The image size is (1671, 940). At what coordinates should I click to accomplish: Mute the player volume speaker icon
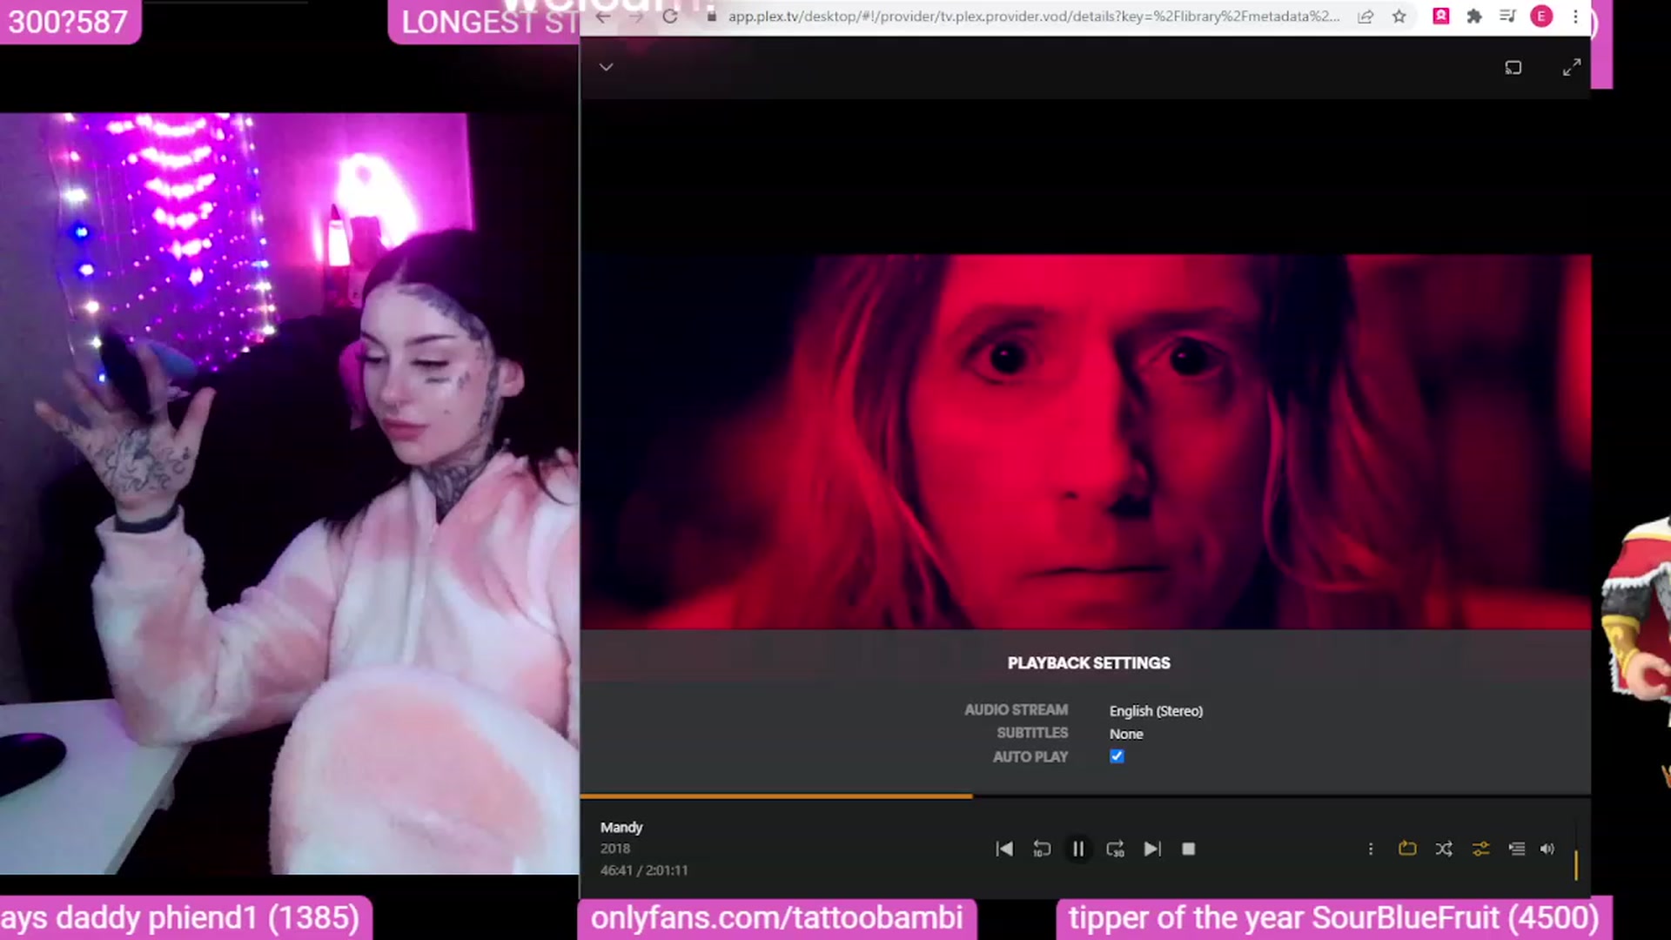tap(1547, 849)
